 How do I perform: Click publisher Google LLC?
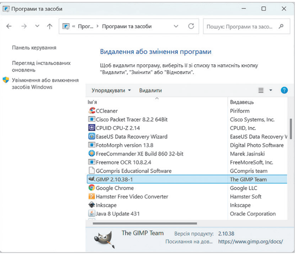[243, 188]
